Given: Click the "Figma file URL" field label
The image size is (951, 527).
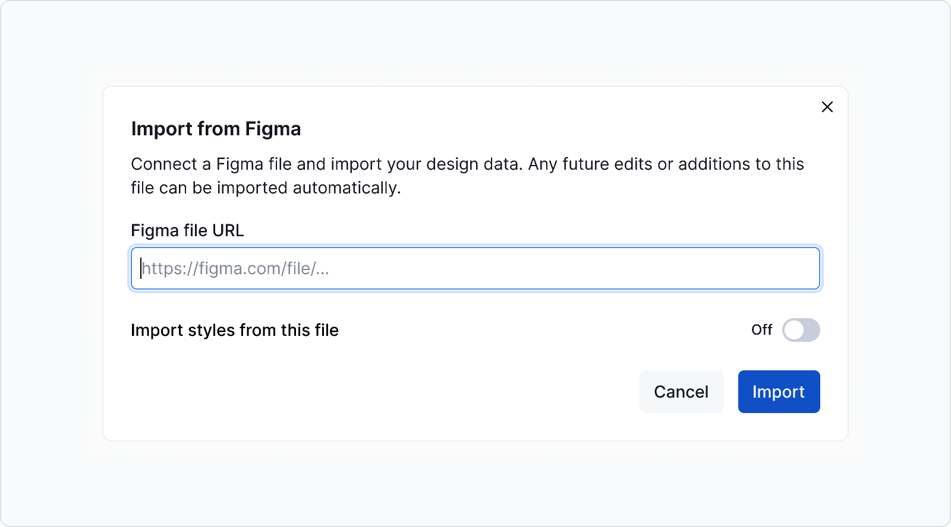Looking at the screenshot, I should 187,230.
